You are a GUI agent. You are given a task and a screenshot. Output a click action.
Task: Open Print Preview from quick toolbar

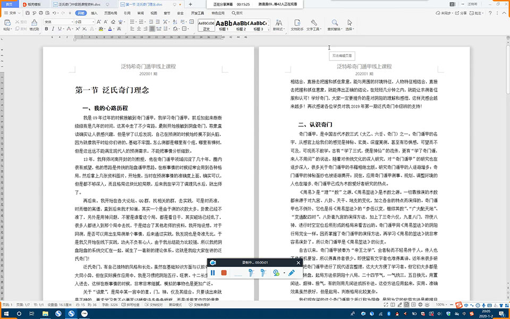tap(47, 13)
